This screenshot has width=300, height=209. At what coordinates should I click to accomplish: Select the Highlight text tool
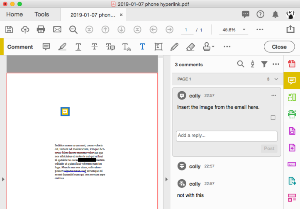(62, 47)
